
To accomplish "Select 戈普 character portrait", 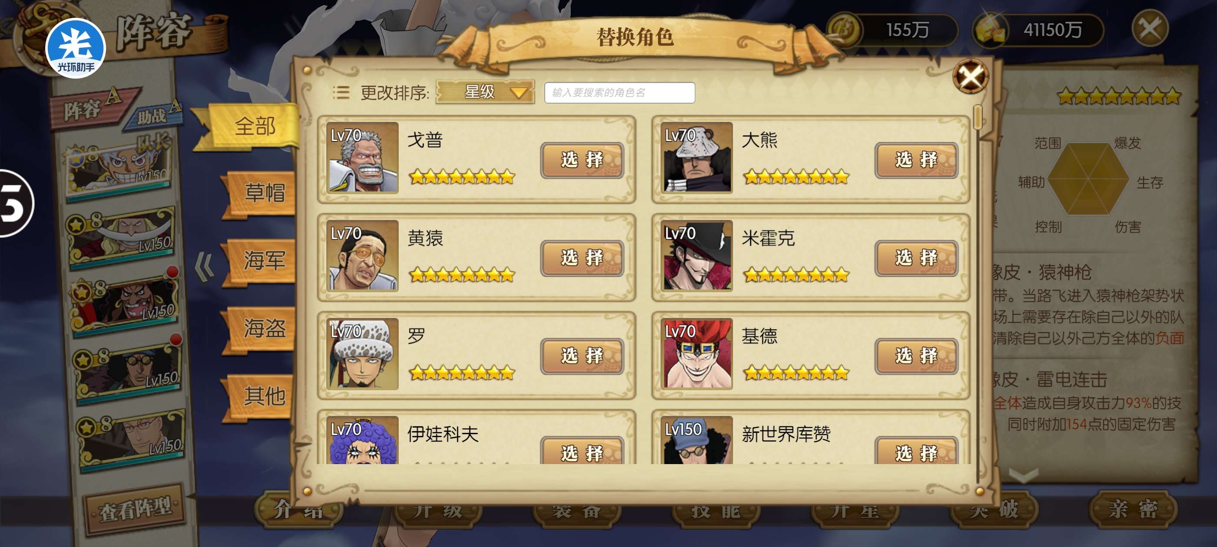I will (x=362, y=158).
